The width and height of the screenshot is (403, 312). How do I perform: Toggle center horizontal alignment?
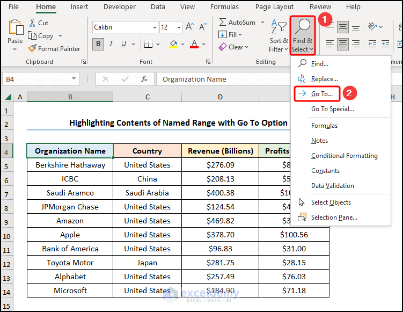point(343,44)
